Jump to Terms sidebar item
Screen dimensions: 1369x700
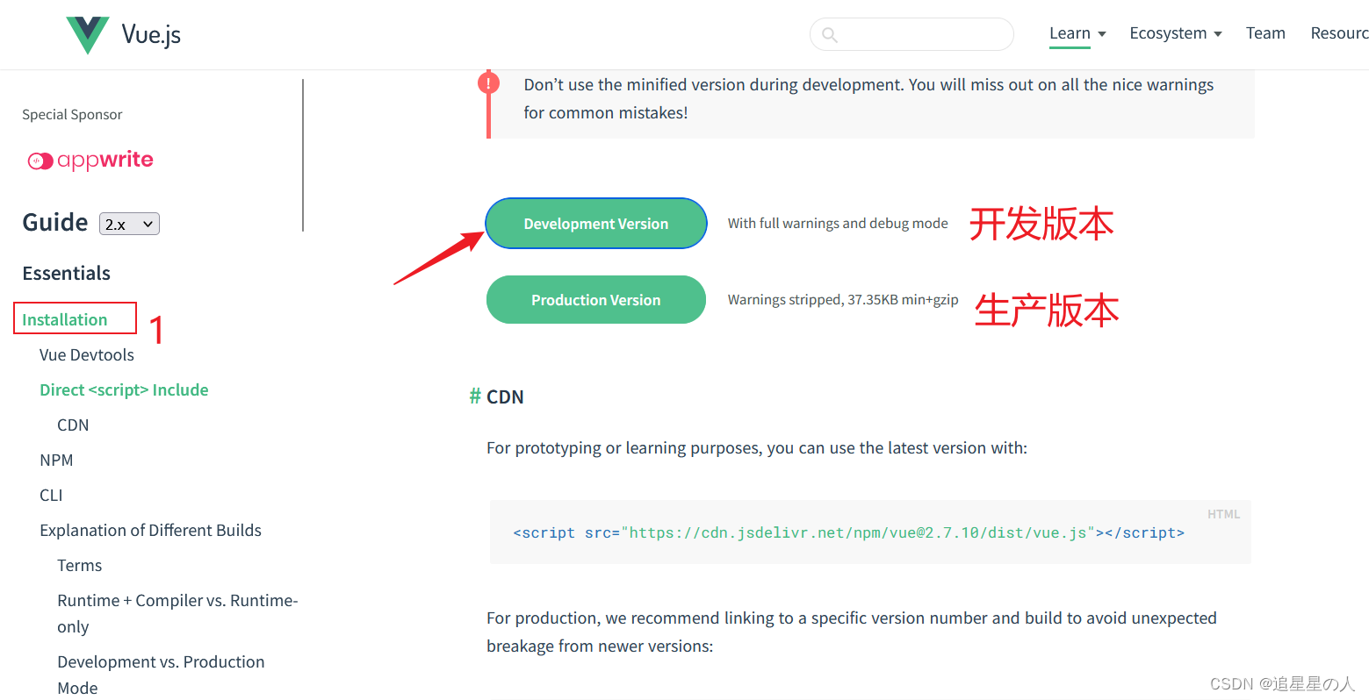click(80, 565)
